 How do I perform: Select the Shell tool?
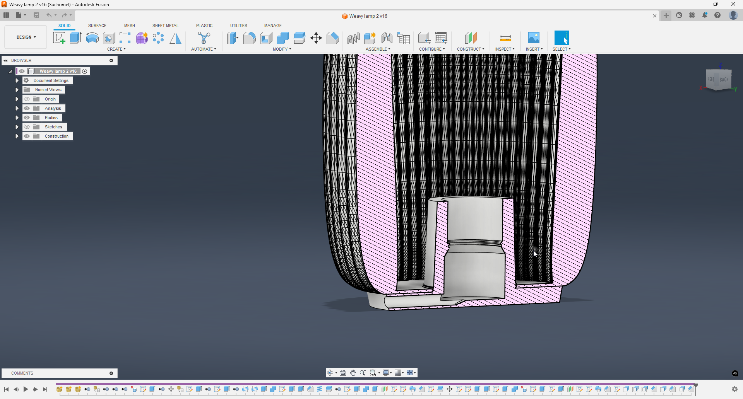(266, 38)
